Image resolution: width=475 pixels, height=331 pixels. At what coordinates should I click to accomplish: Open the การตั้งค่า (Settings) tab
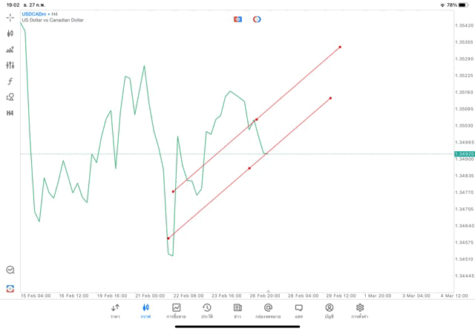(360, 311)
